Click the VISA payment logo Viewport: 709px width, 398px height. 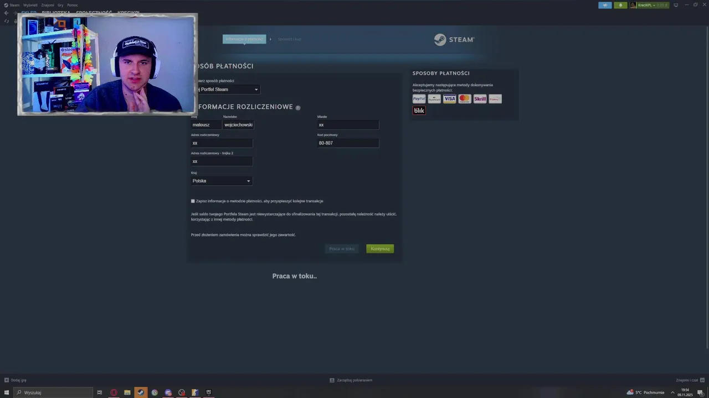(449, 99)
